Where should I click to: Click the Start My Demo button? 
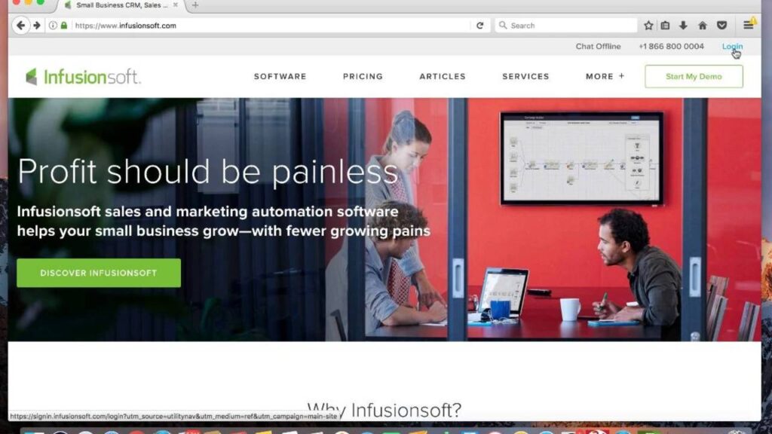pyautogui.click(x=694, y=76)
